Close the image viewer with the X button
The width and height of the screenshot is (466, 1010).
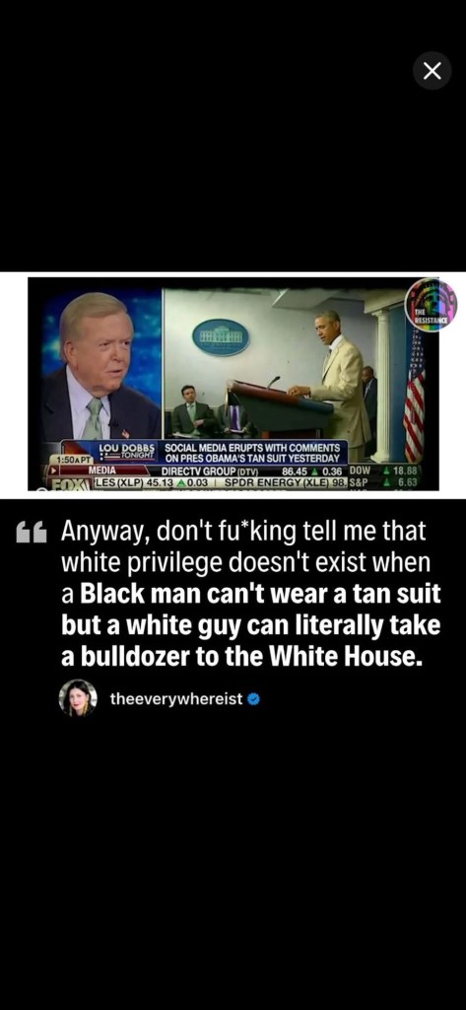(432, 71)
